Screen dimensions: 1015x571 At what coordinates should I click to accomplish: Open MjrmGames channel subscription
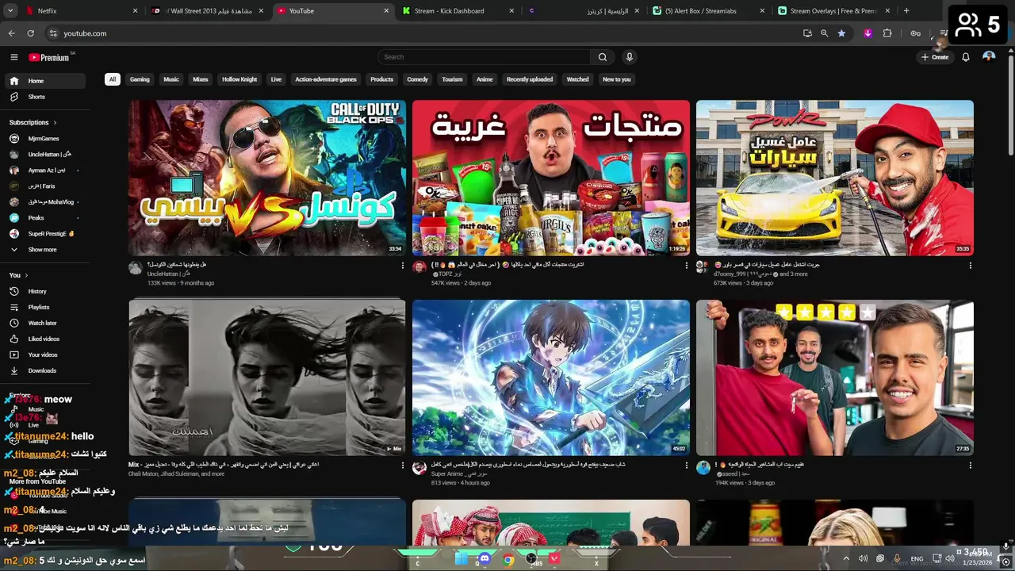click(44, 139)
